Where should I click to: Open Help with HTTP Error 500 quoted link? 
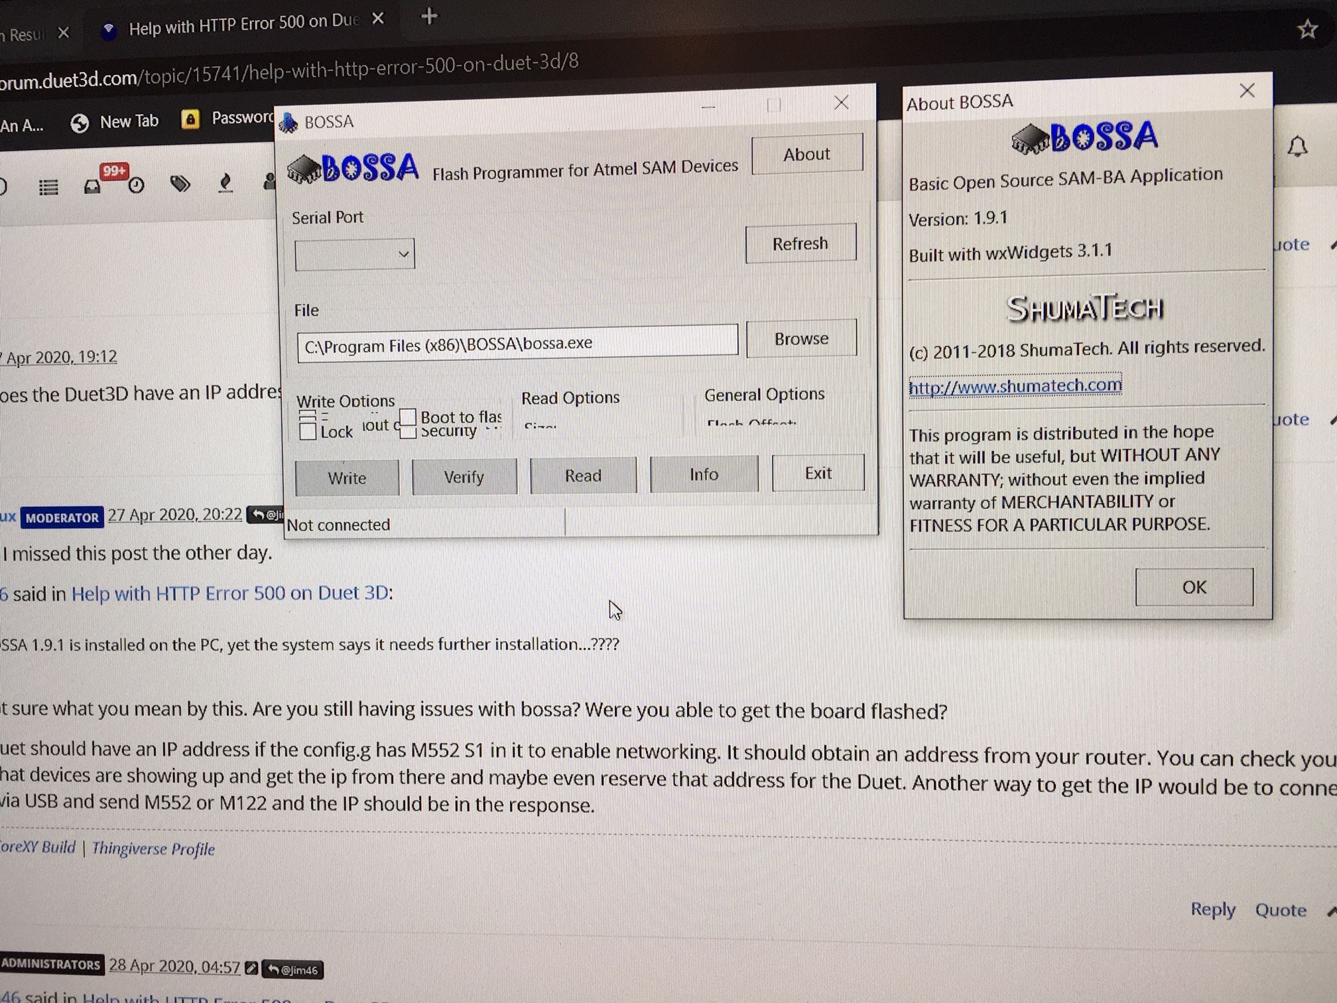pyautogui.click(x=230, y=593)
